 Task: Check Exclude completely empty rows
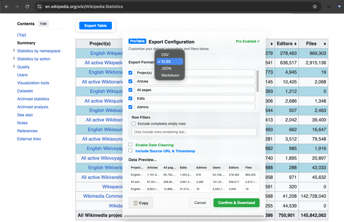point(133,124)
